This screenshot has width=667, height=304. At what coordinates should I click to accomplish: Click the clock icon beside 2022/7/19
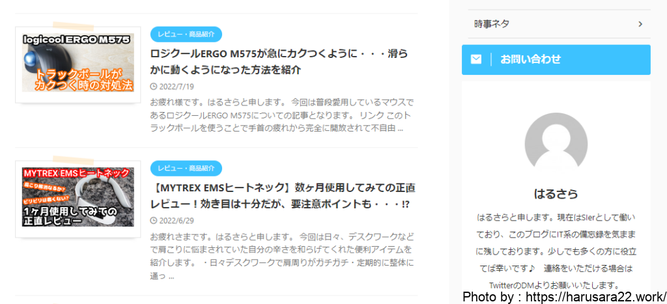click(x=154, y=87)
